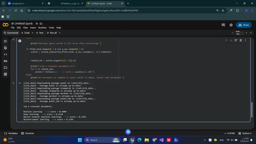This screenshot has width=256, height=144.
Task: Open the Colab home logo
Action: pyautogui.click(x=6, y=25)
